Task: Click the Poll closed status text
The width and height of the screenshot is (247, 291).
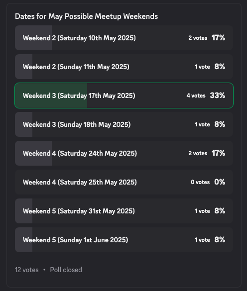Action: (66, 270)
